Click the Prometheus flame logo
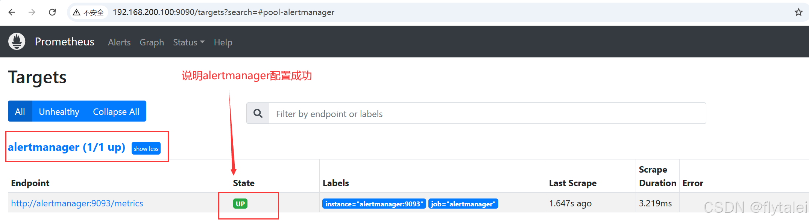809x221 pixels. point(17,41)
